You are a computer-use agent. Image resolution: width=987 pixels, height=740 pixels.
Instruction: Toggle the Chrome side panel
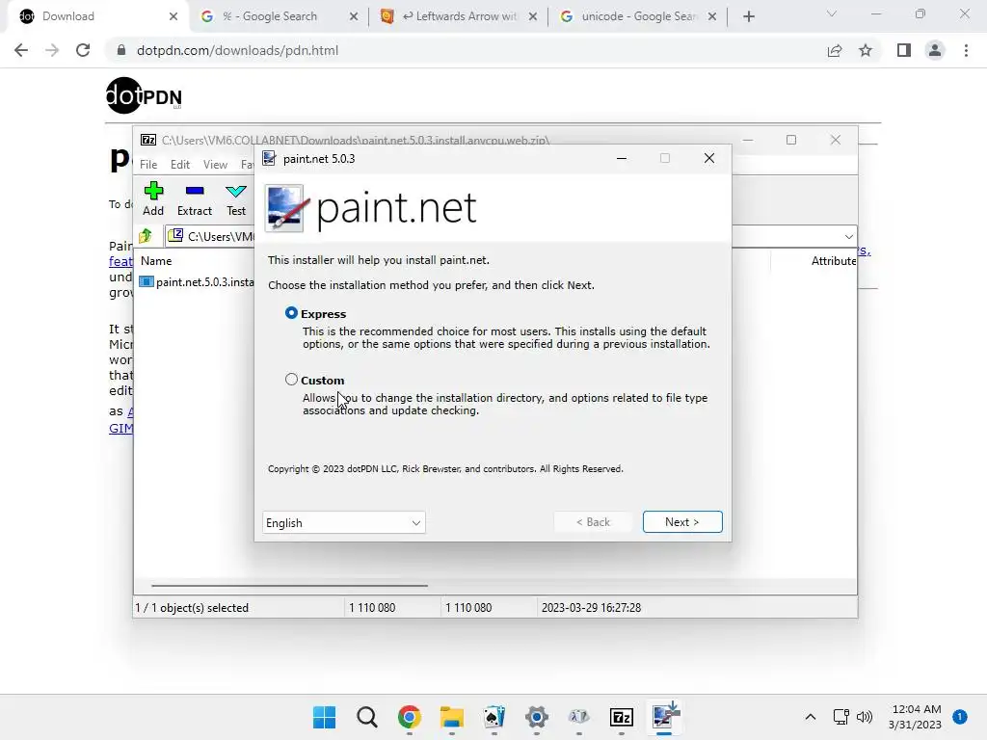(904, 50)
